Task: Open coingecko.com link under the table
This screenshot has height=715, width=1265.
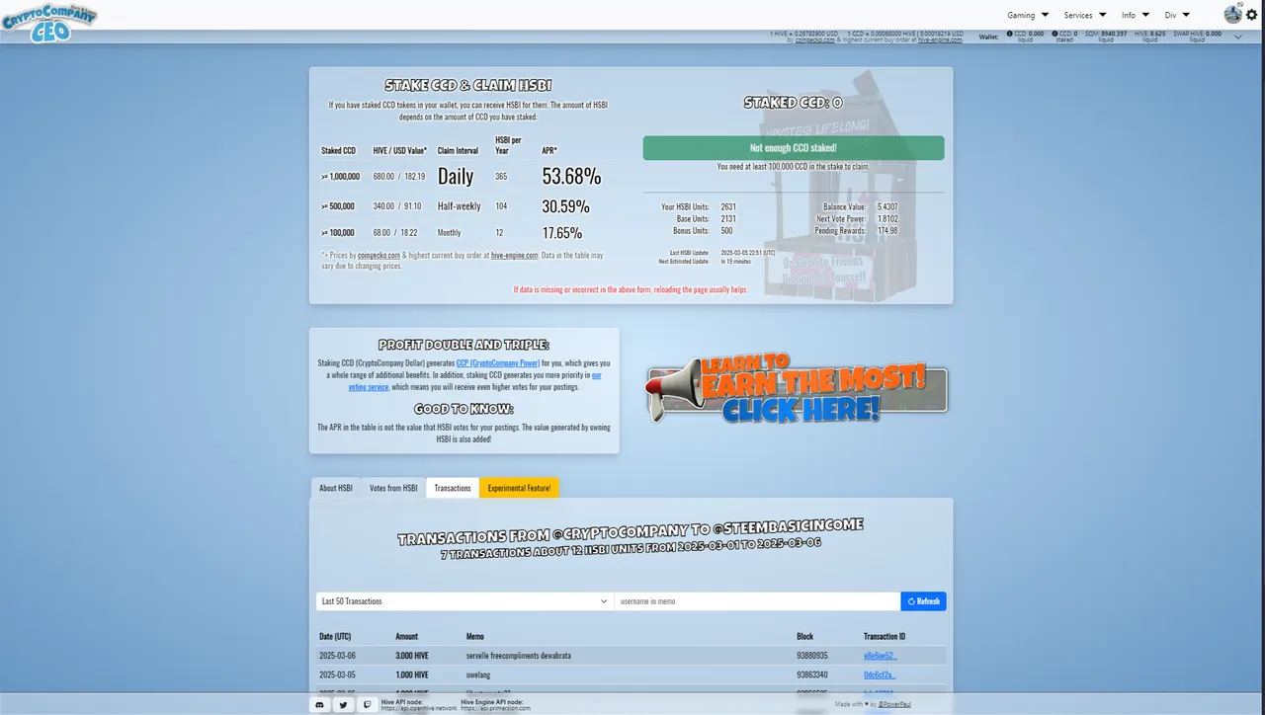Action: coord(379,256)
